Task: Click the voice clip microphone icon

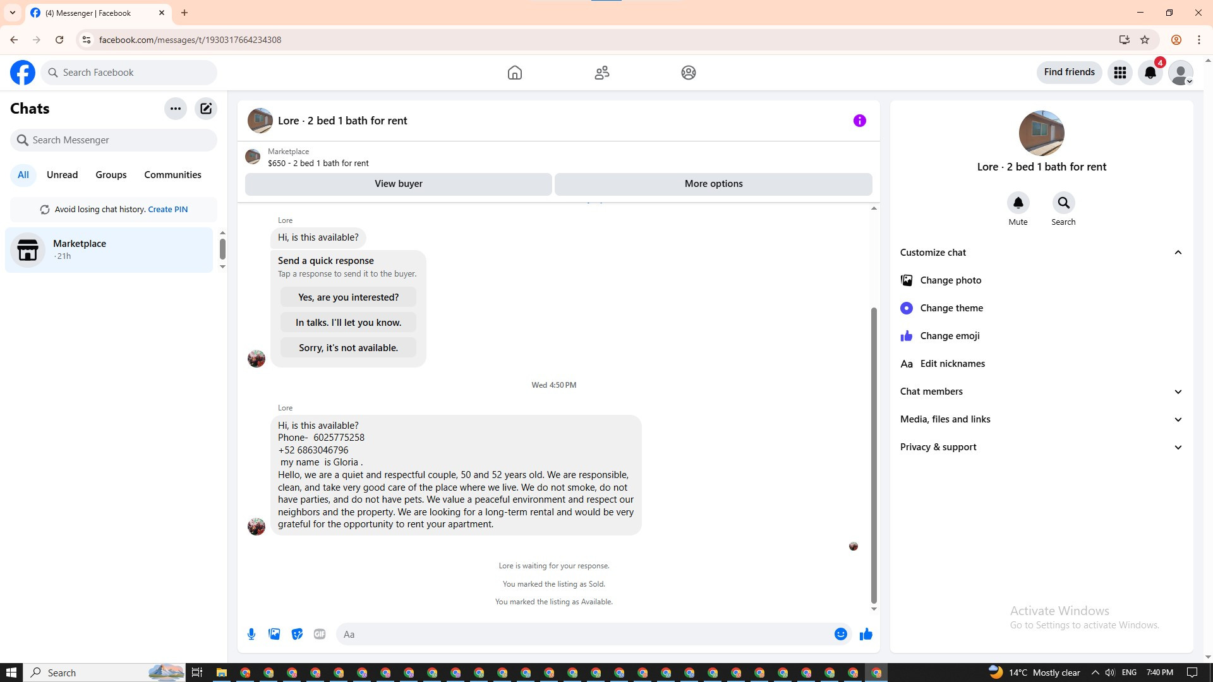Action: (x=251, y=634)
